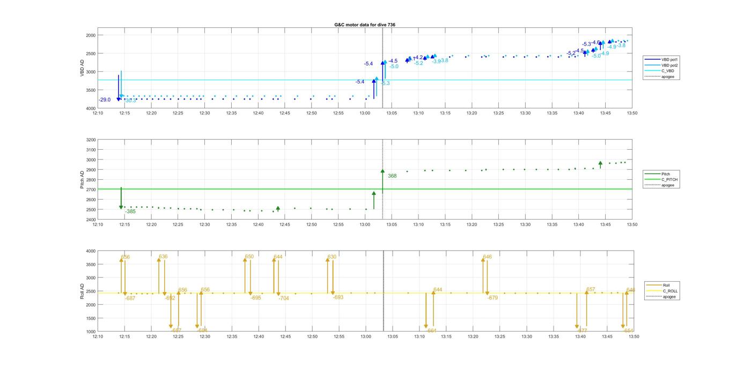Click the '-3.8' cyan label at VBD plot end
Screen dimensions: 751x372
[x=621, y=46]
